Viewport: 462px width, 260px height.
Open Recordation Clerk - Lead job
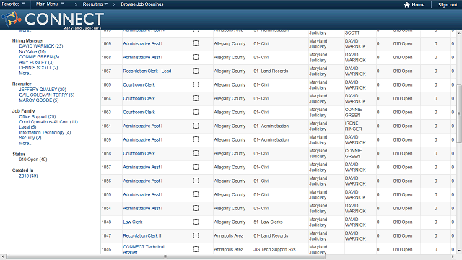click(147, 71)
